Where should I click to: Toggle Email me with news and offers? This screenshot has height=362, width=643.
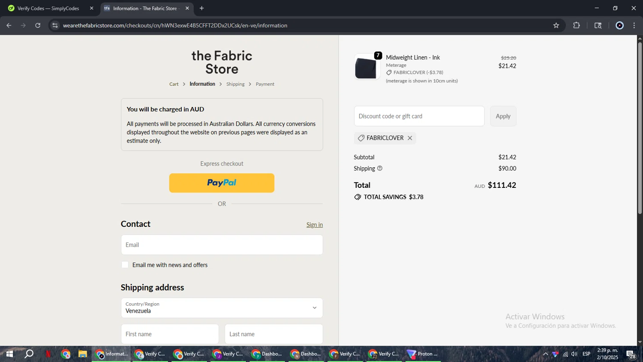coord(125,265)
